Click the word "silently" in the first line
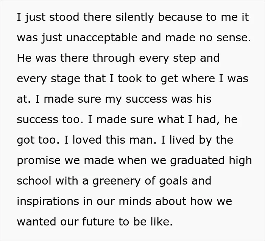The image size is (265, 241). click(x=134, y=17)
